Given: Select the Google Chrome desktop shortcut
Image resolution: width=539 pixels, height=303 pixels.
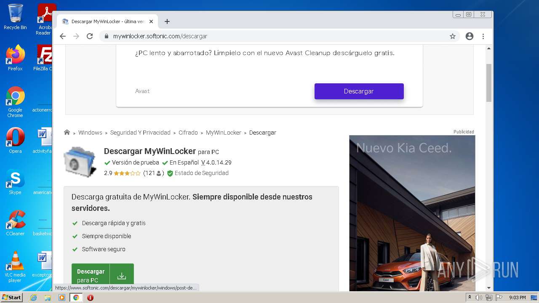Looking at the screenshot, I should (15, 102).
